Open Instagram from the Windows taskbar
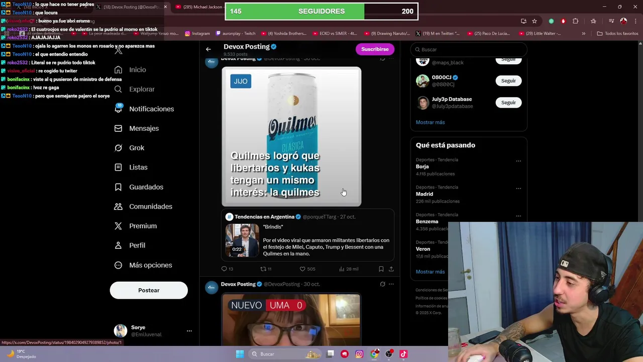 pos(359,354)
